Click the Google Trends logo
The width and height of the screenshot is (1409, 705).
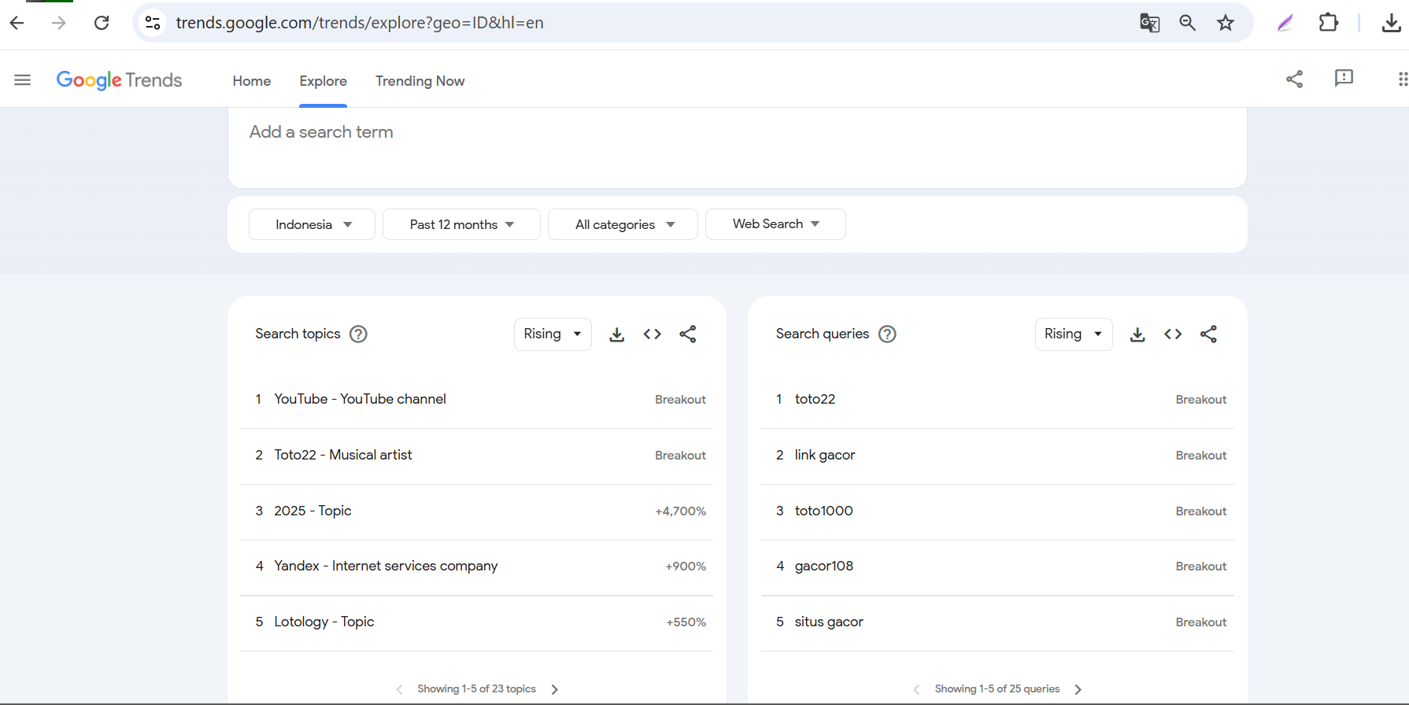119,80
